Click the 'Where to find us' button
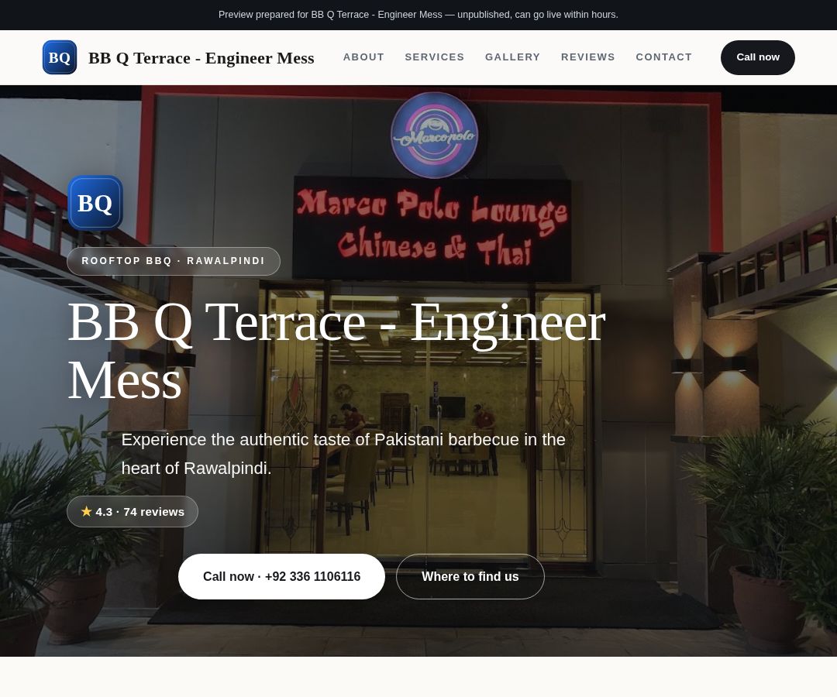 tap(470, 576)
